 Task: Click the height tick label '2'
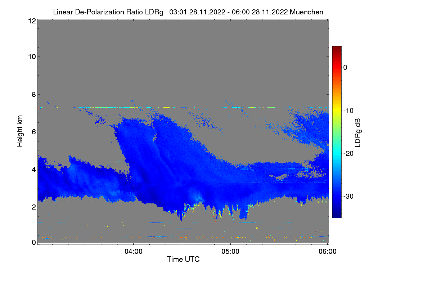pos(34,207)
